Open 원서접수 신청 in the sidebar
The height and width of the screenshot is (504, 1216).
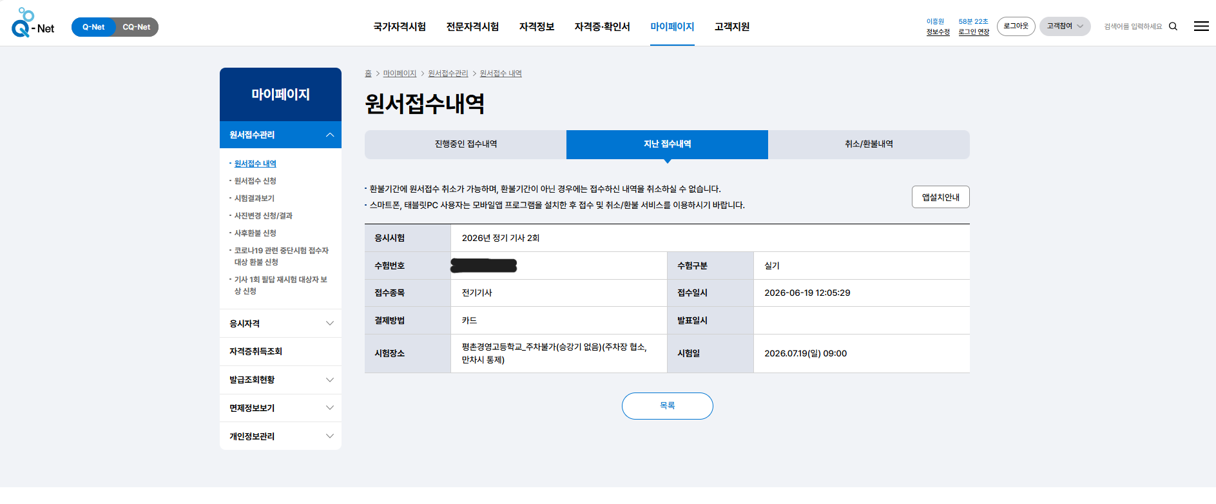[x=255, y=181]
